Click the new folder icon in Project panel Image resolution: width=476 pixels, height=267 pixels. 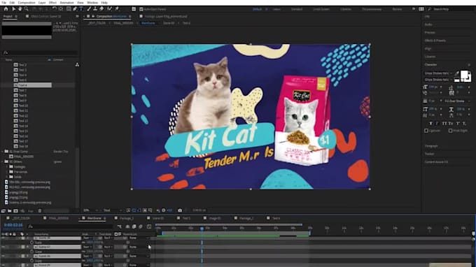(10, 211)
